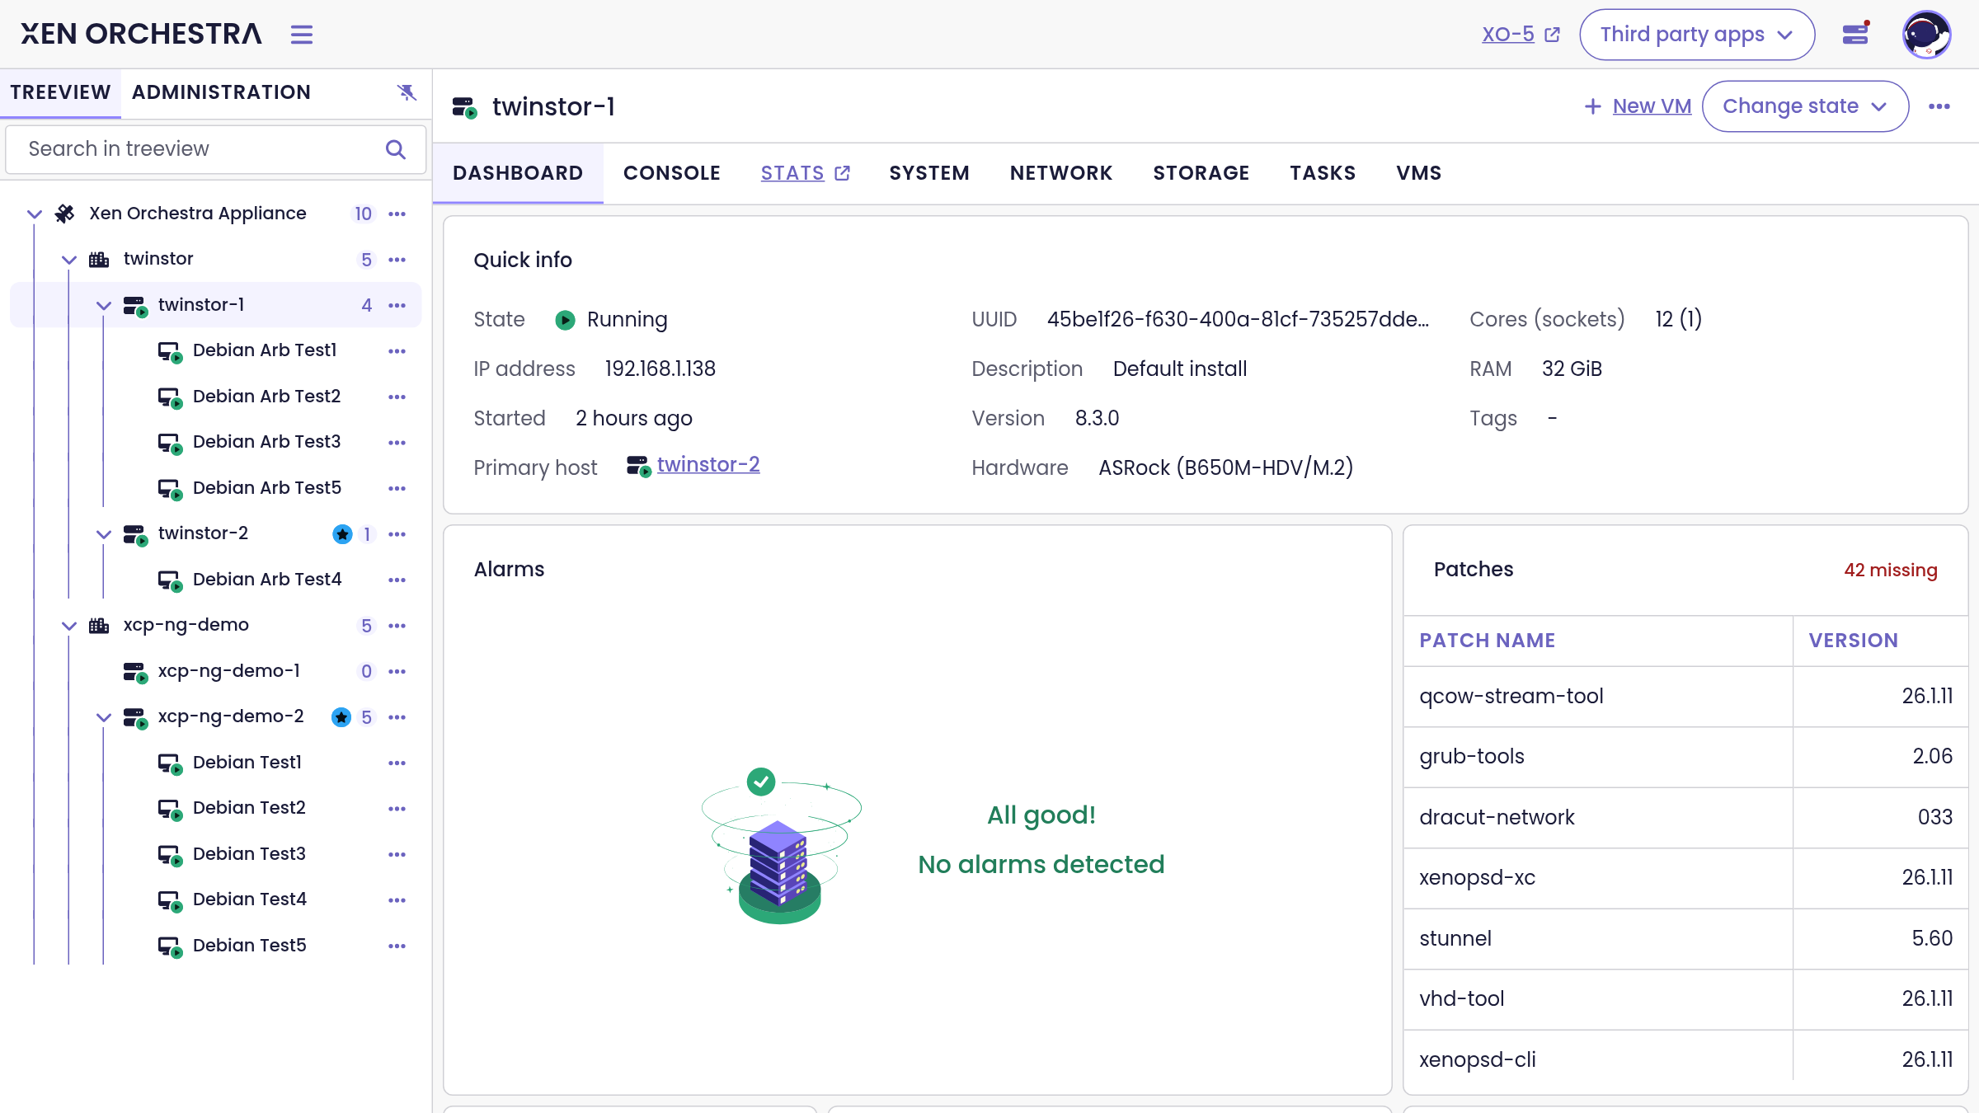Viewport: 1979px width, 1113px height.
Task: Open more actions for twinstor-2 host
Action: tap(397, 534)
